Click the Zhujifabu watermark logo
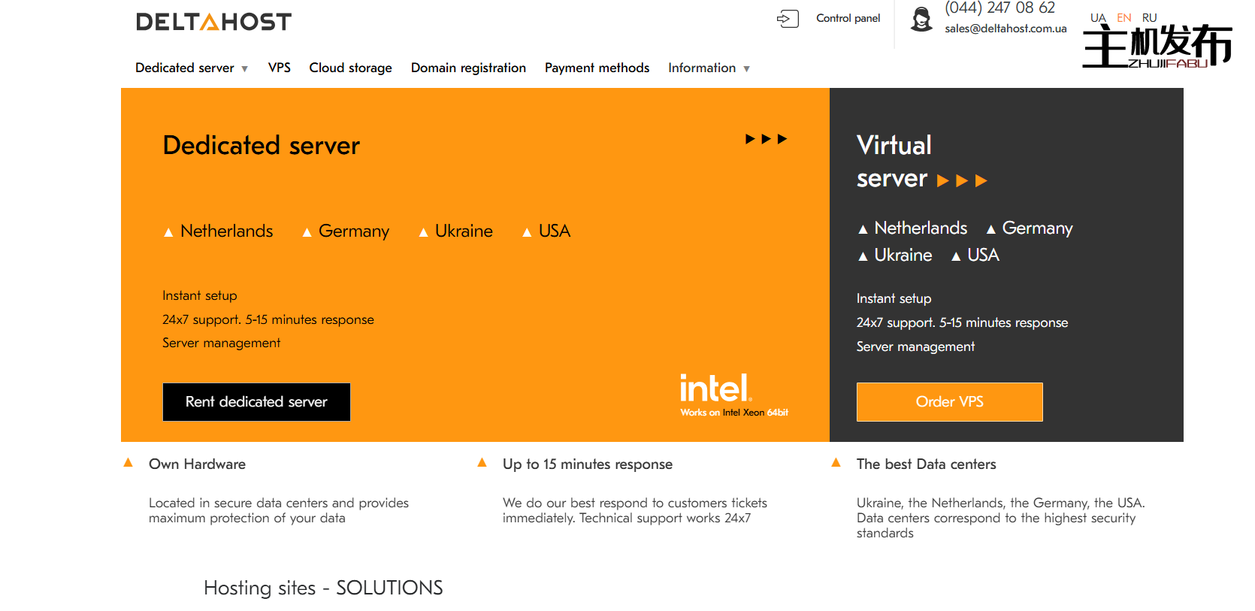This screenshot has width=1255, height=611. [1157, 47]
